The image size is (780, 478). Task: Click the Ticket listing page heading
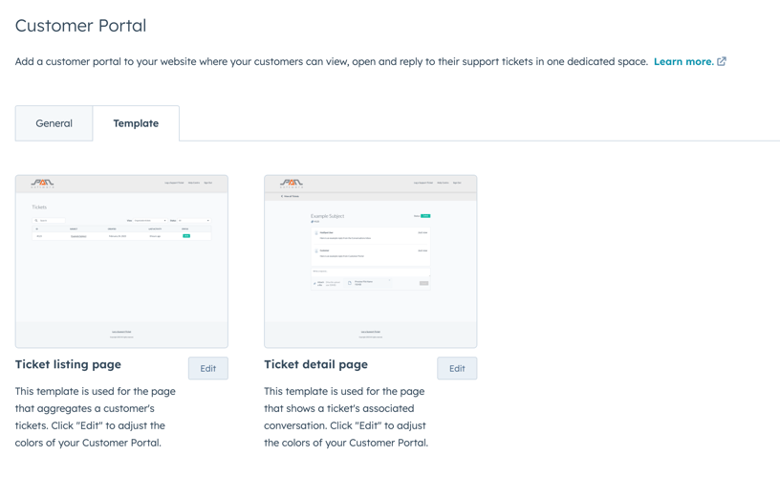point(68,364)
